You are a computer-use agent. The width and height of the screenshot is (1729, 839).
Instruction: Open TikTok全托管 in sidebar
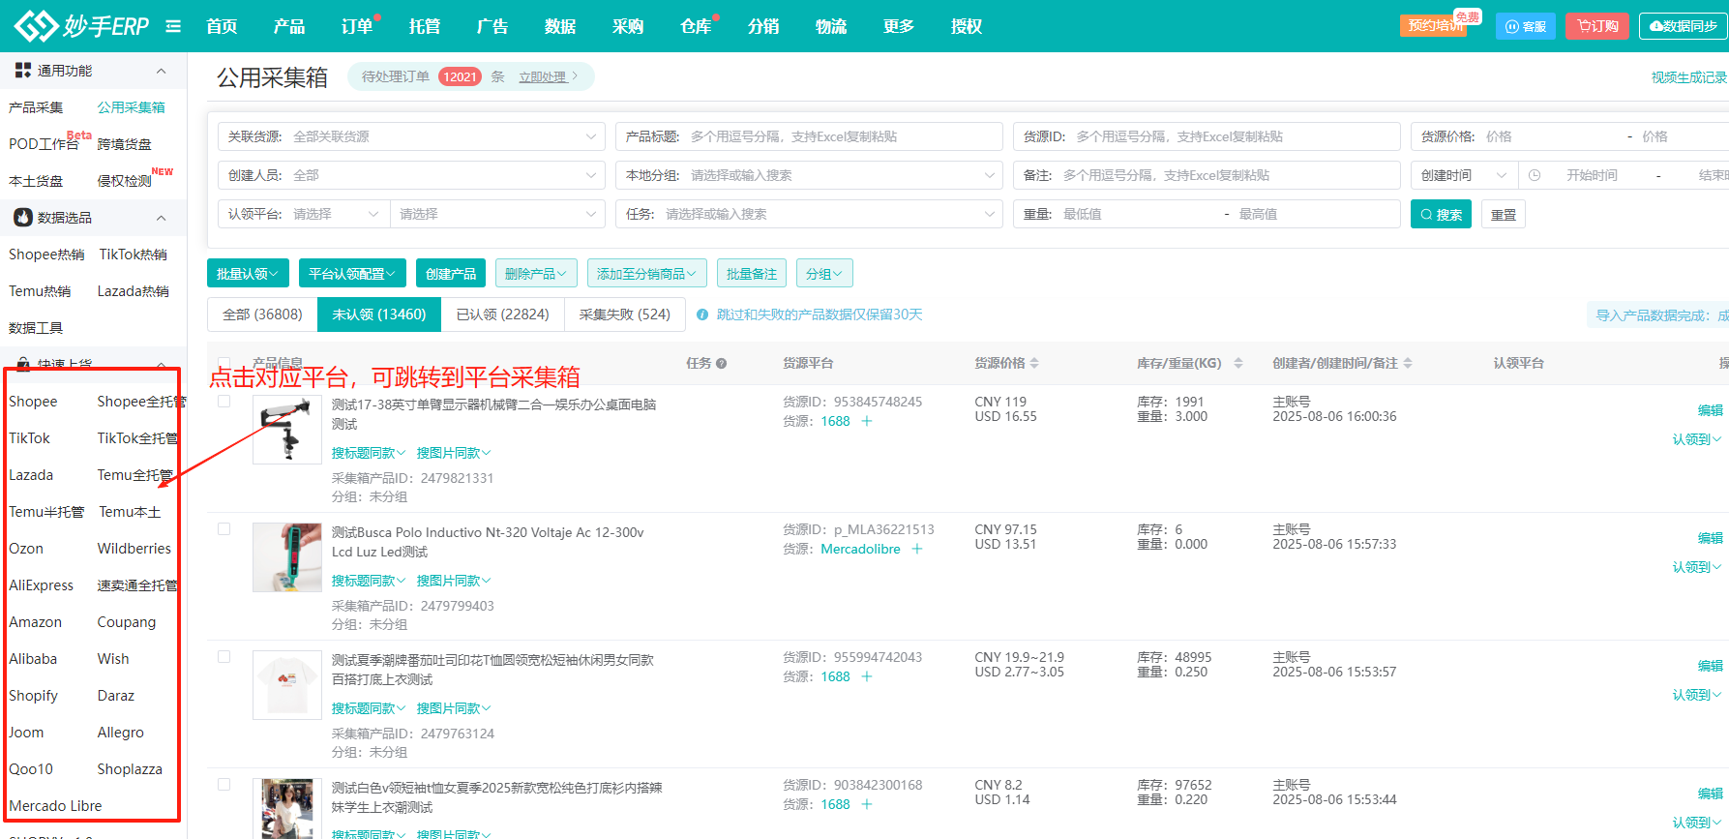[x=138, y=438]
